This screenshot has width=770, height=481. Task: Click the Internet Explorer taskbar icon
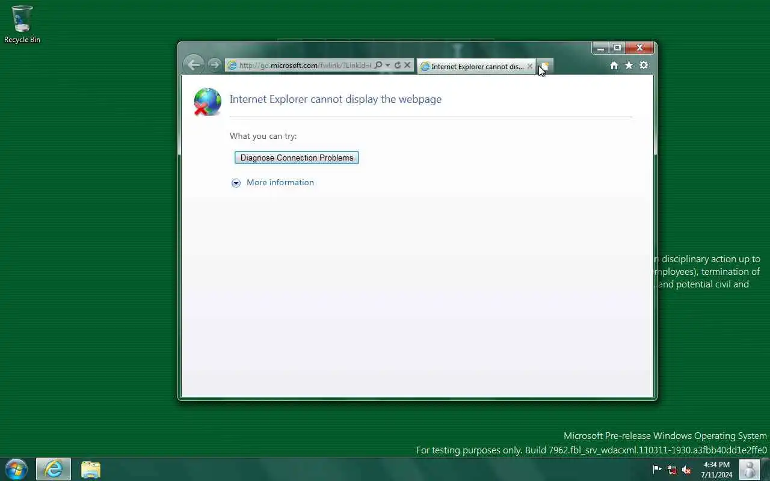54,469
